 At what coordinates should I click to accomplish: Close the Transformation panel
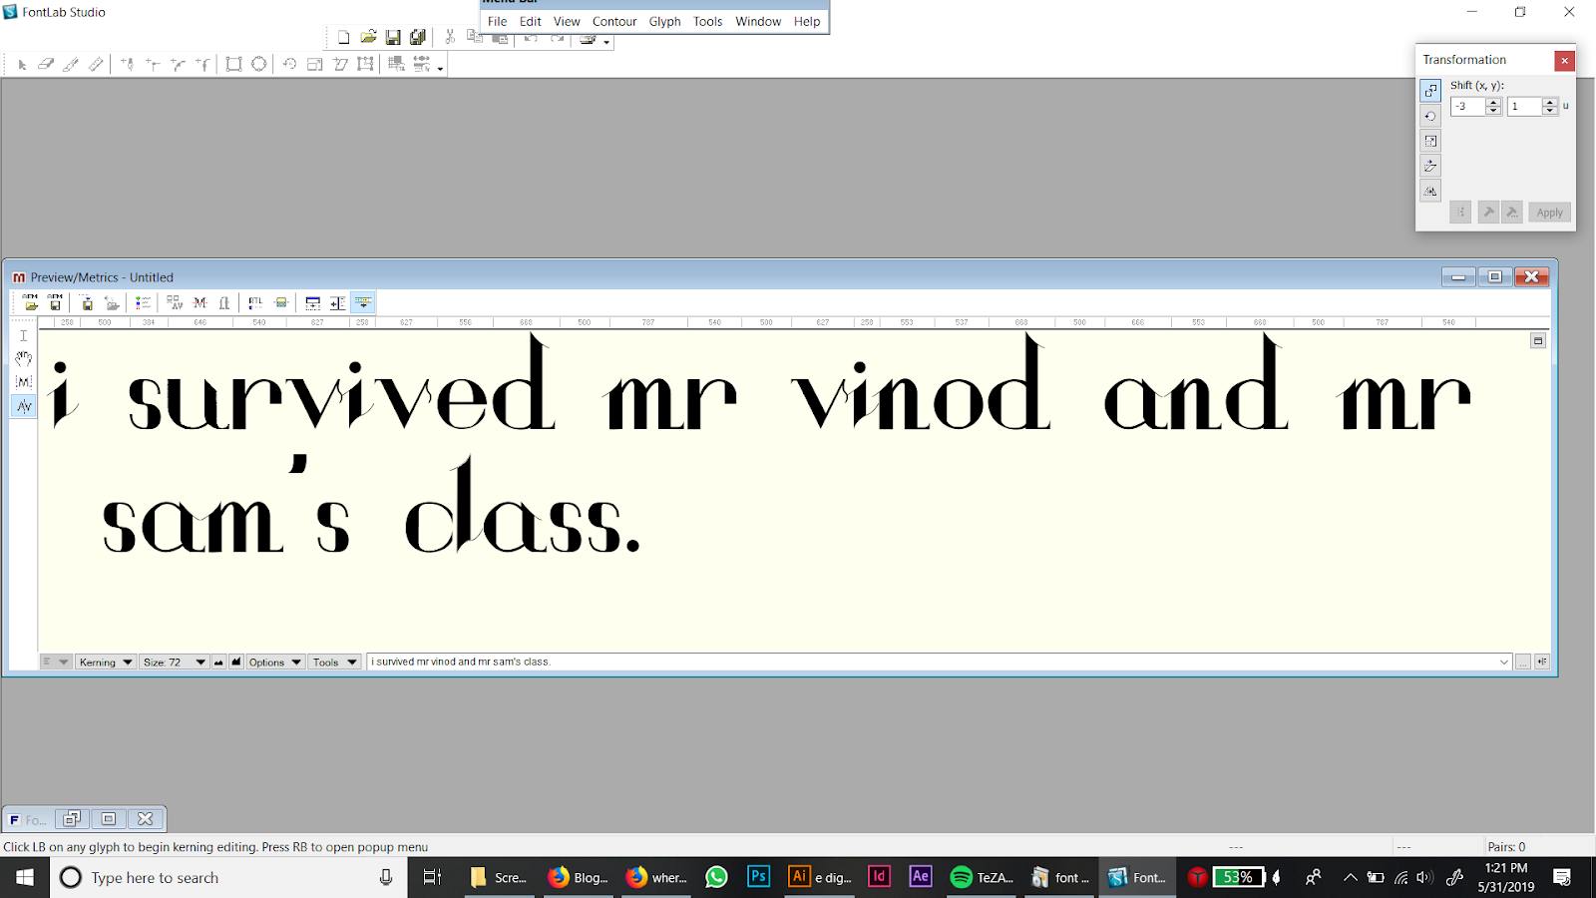pos(1564,61)
